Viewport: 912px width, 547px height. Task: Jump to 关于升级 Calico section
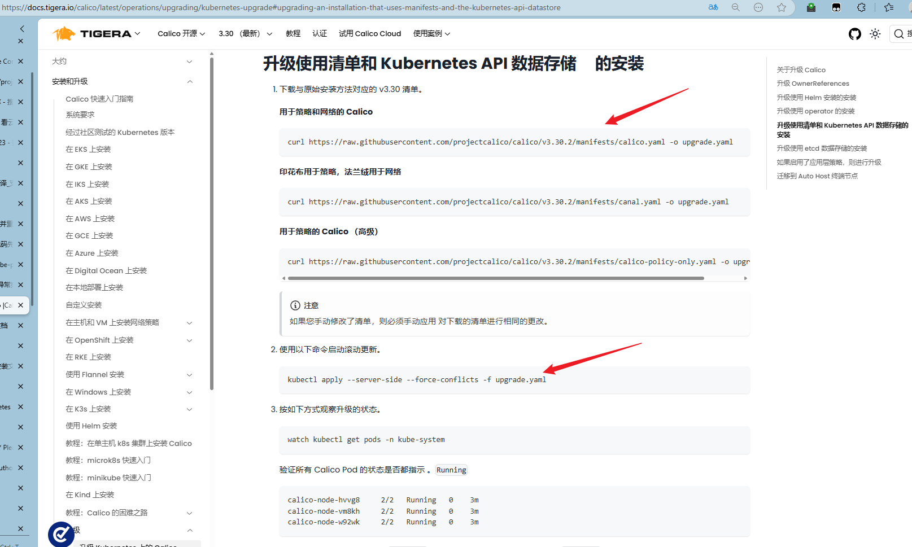(x=801, y=70)
